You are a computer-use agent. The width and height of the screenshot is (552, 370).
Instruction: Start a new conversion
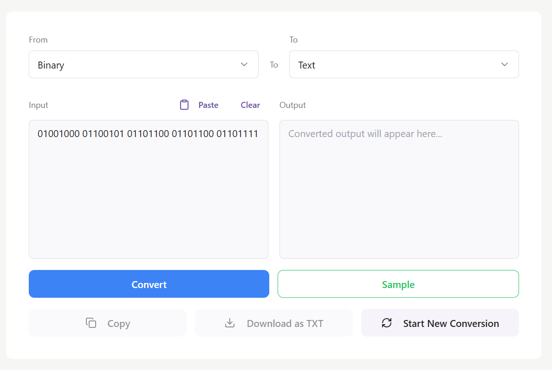(440, 323)
